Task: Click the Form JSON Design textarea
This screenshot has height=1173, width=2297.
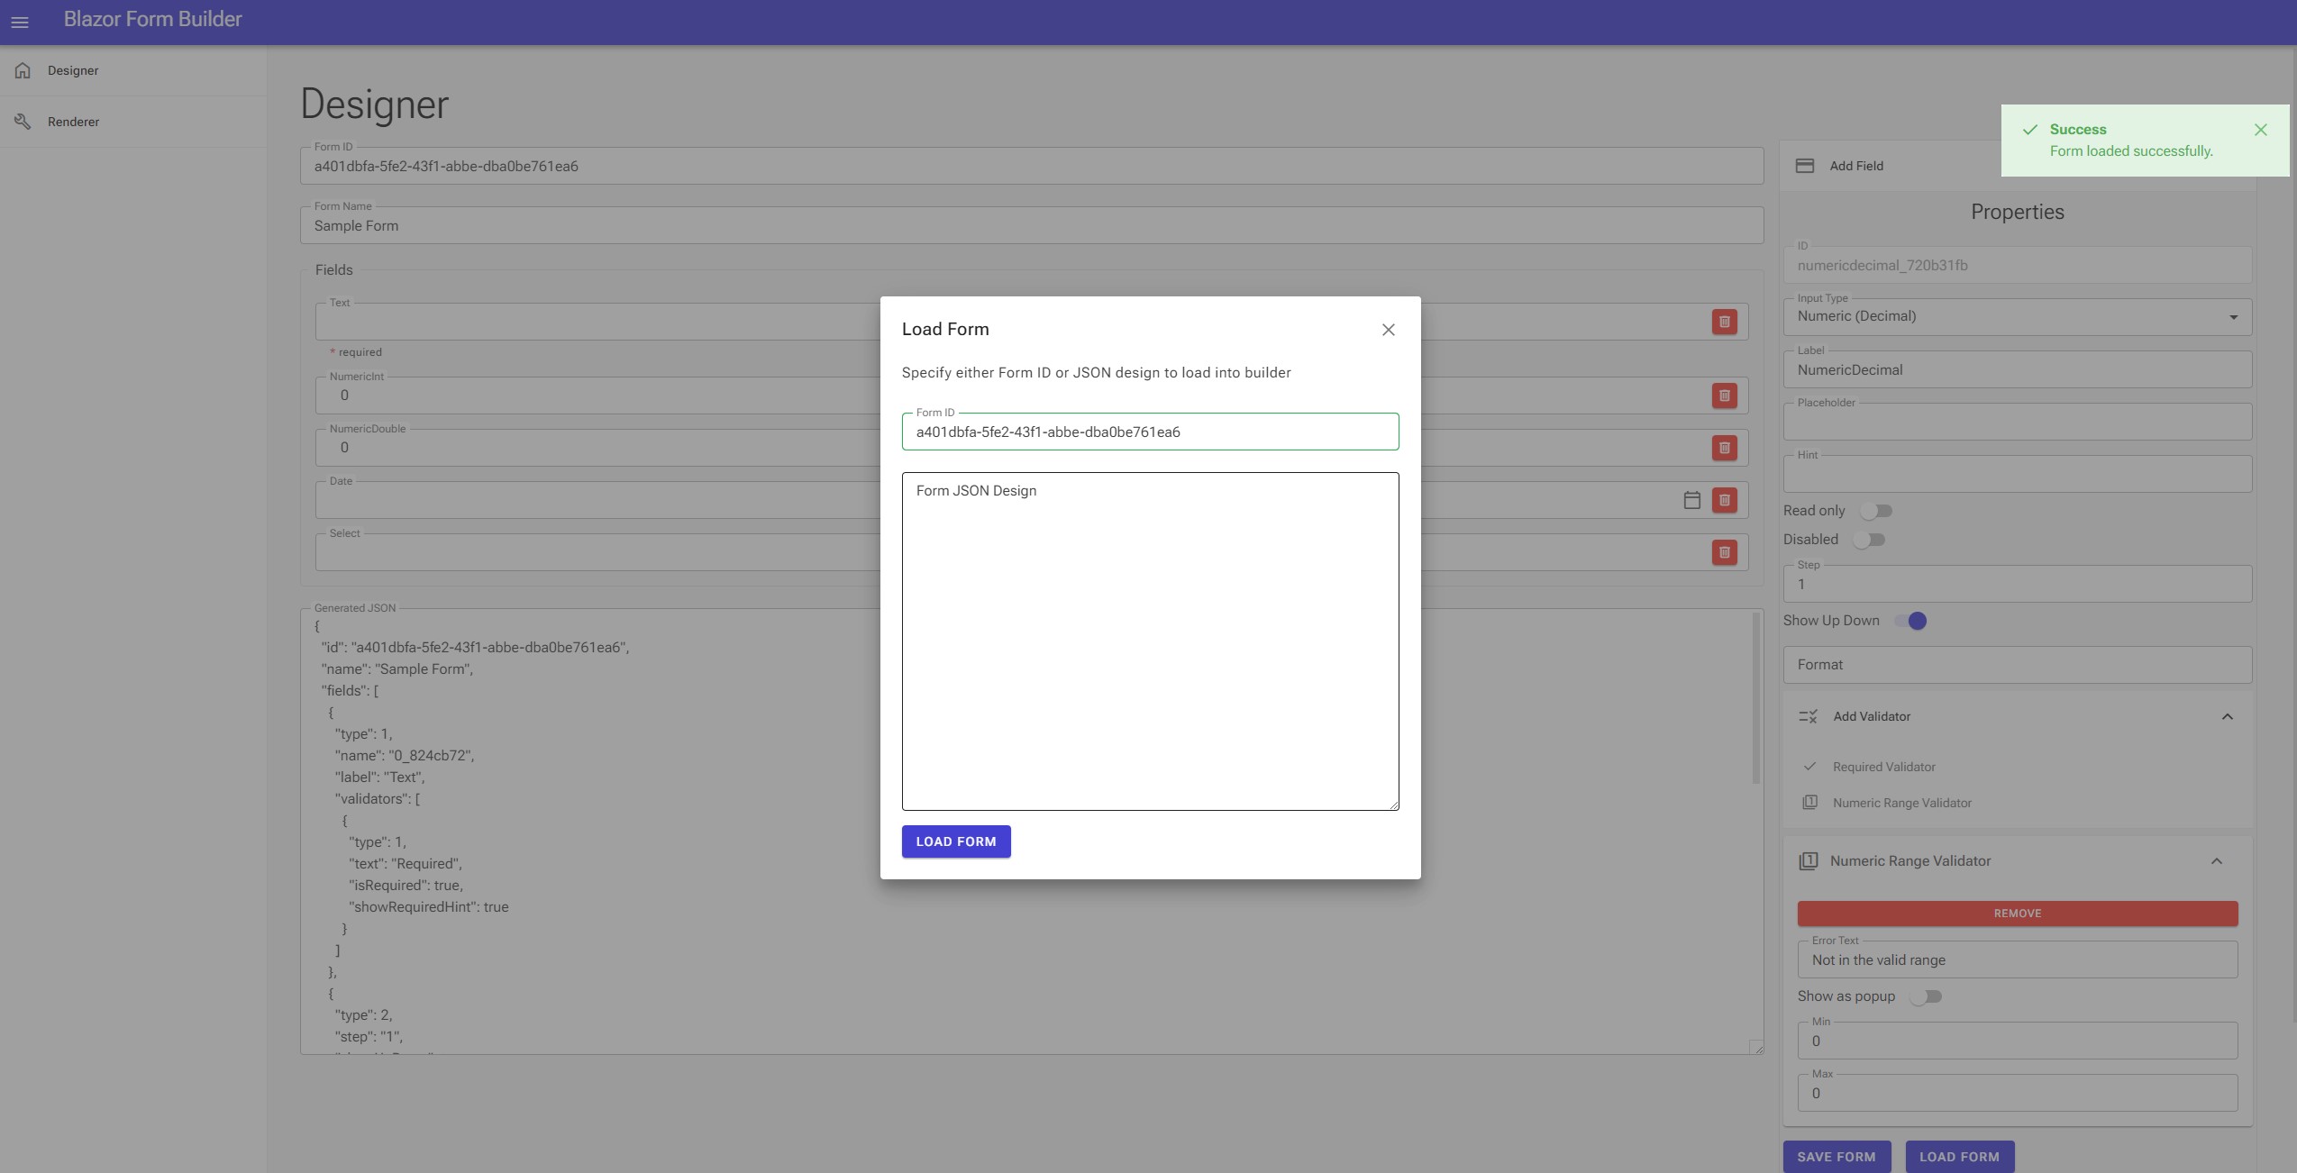Action: click(1150, 641)
